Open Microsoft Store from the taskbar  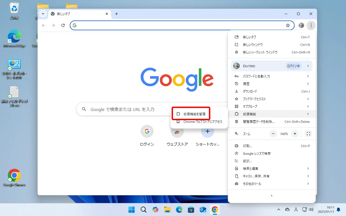pos(191,210)
